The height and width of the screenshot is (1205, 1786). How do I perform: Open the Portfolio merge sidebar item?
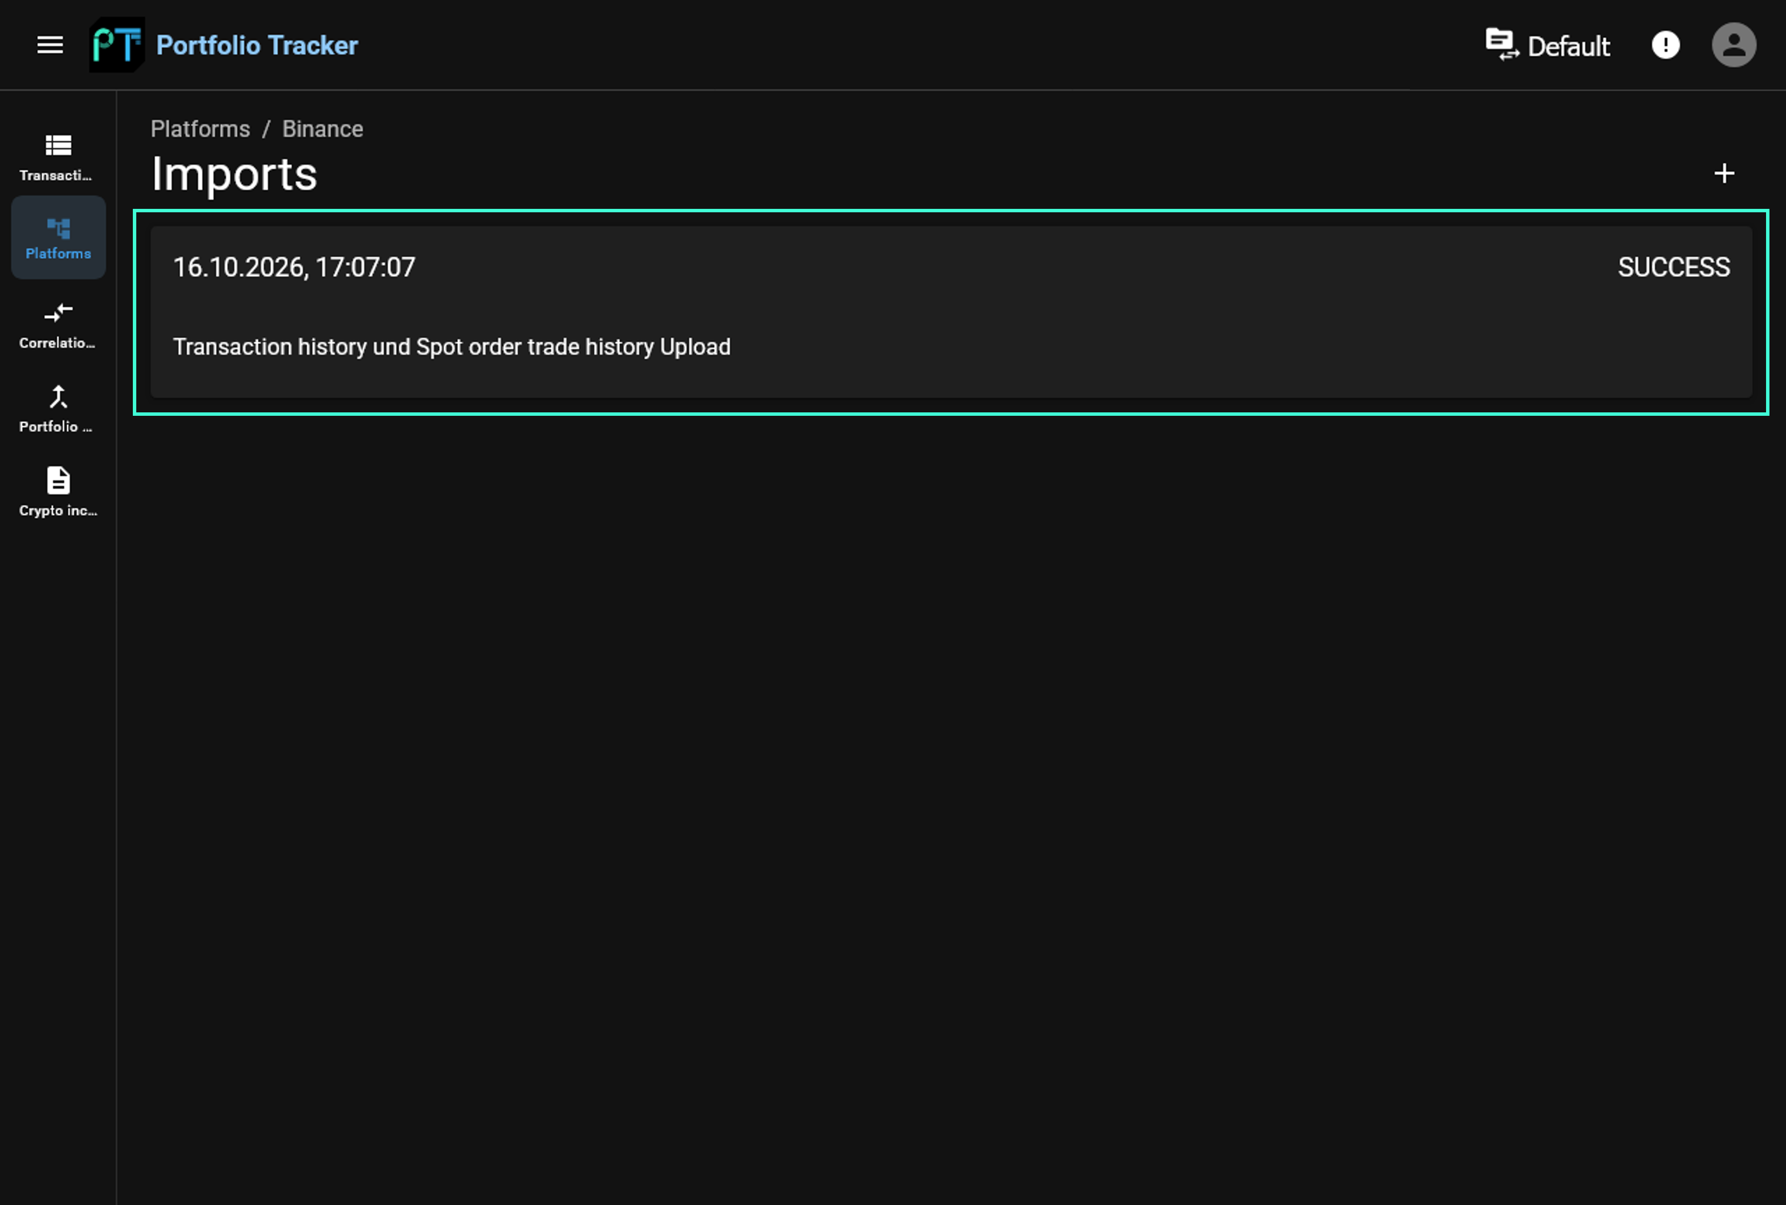pos(58,409)
